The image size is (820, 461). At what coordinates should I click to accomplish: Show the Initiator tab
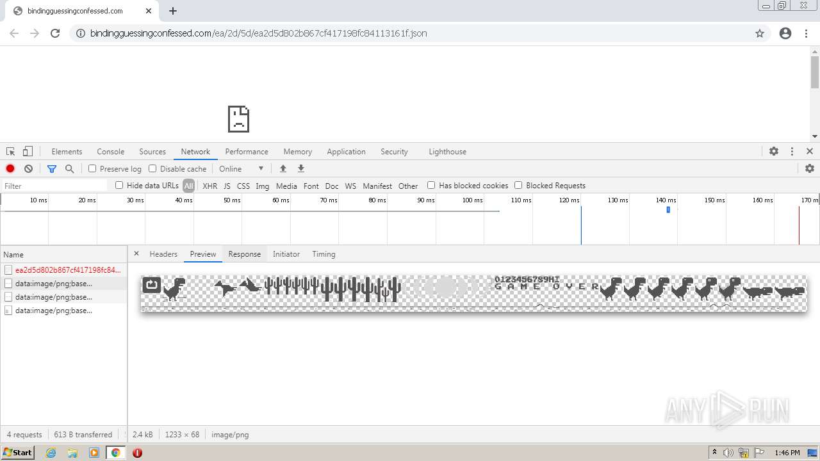point(286,254)
